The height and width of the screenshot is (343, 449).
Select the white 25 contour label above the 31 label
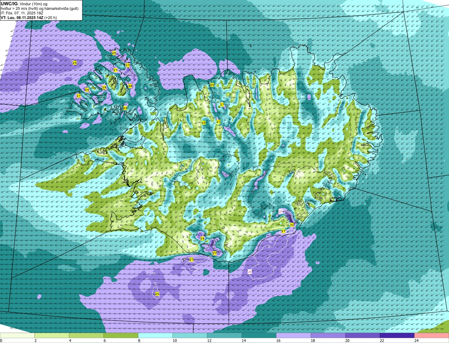(x=281, y=211)
